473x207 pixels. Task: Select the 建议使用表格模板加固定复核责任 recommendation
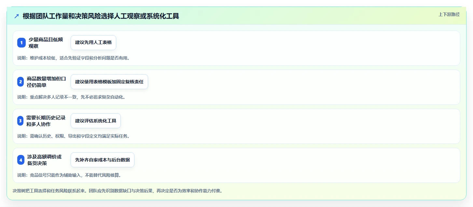tap(109, 82)
